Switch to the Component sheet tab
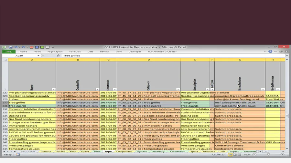Screen dimensions: 291x163 124,151
